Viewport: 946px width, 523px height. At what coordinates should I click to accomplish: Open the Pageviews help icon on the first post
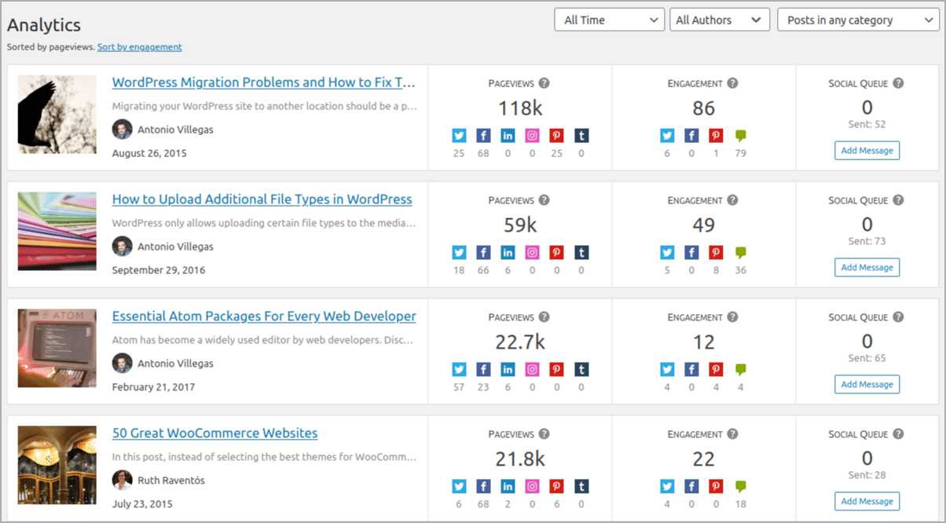click(542, 83)
